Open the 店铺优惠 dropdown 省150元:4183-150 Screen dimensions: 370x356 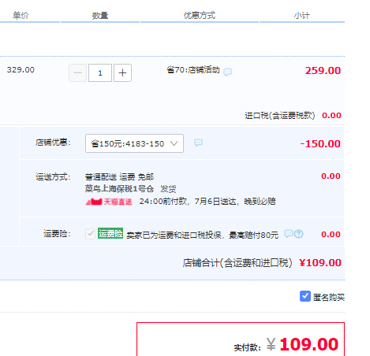tap(134, 143)
